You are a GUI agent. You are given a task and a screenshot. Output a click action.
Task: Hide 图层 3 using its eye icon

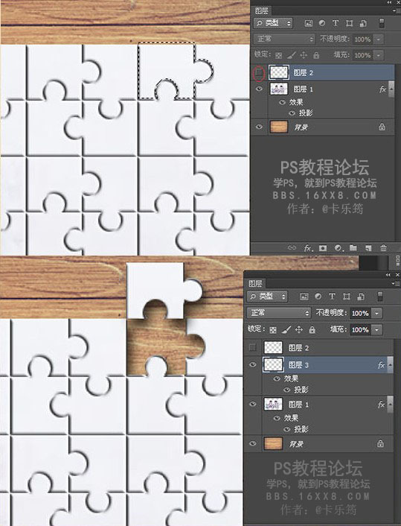pos(253,364)
